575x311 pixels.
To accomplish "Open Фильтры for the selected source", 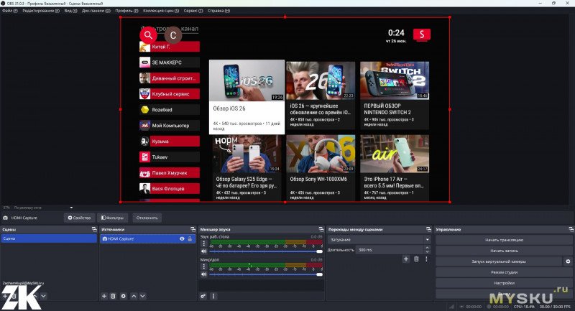I will 113,218.
